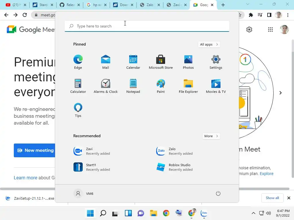Click the Google account avatar in Meet
The height and width of the screenshot is (220, 294).
coord(284,30)
